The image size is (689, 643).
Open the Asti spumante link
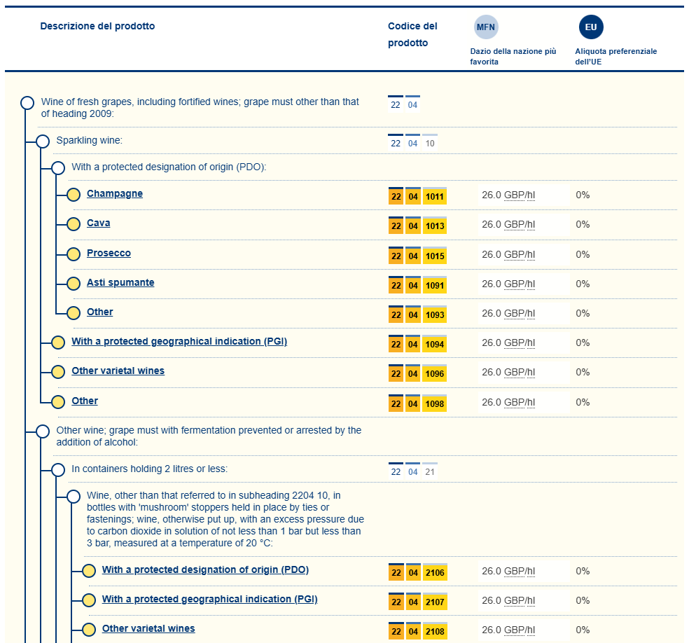pyautogui.click(x=120, y=282)
